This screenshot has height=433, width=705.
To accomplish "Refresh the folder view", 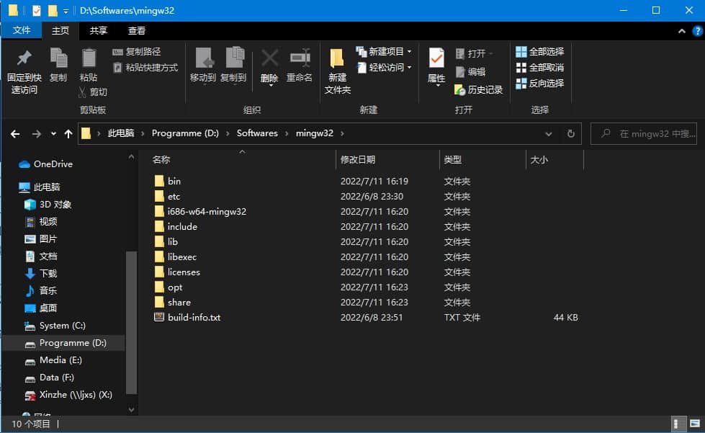I will point(570,133).
